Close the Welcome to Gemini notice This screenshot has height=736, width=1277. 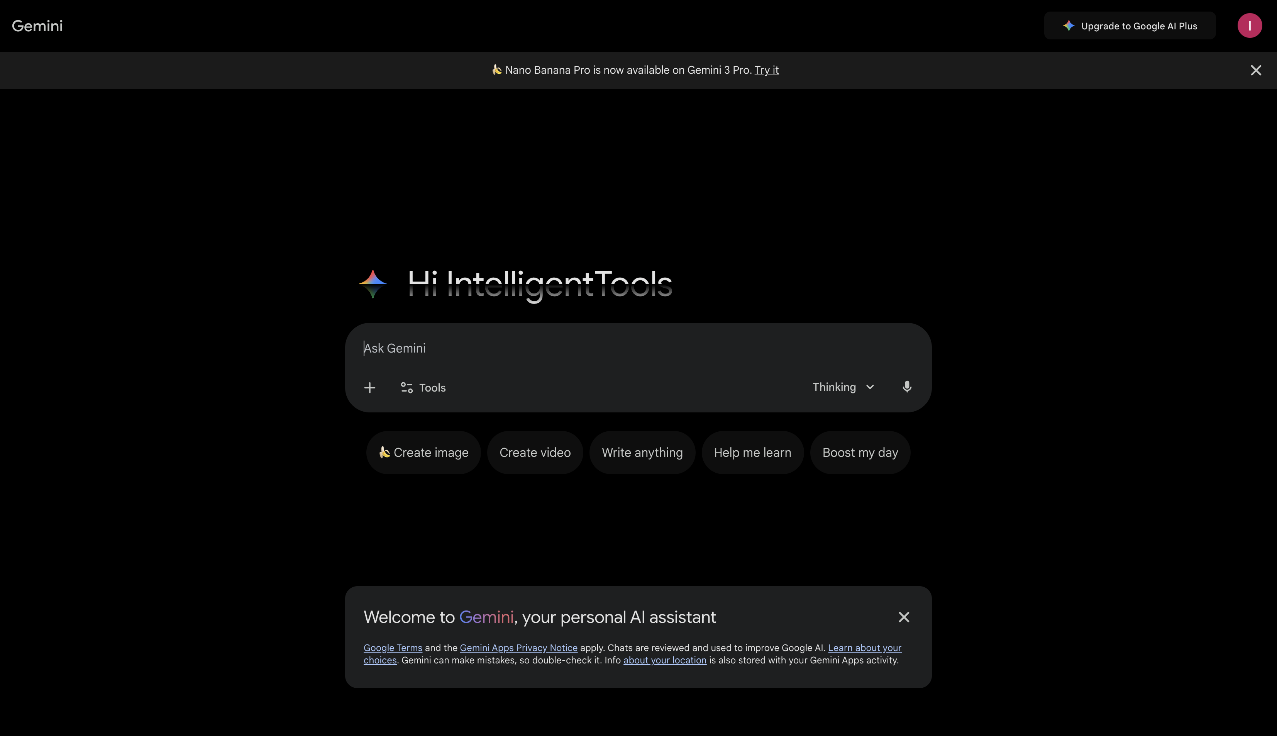pos(904,617)
